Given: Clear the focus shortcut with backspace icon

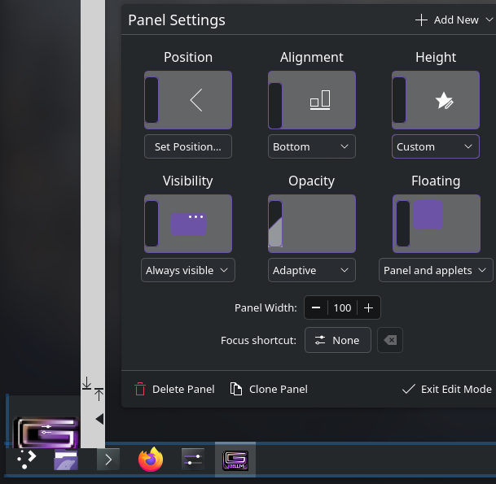Looking at the screenshot, I should [x=390, y=340].
